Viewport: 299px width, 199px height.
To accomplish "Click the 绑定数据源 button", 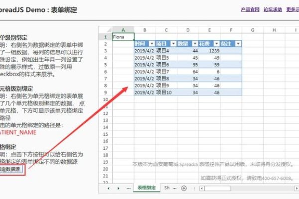I will pyautogui.click(x=11, y=169).
